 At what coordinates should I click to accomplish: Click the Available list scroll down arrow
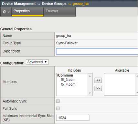[137, 92]
